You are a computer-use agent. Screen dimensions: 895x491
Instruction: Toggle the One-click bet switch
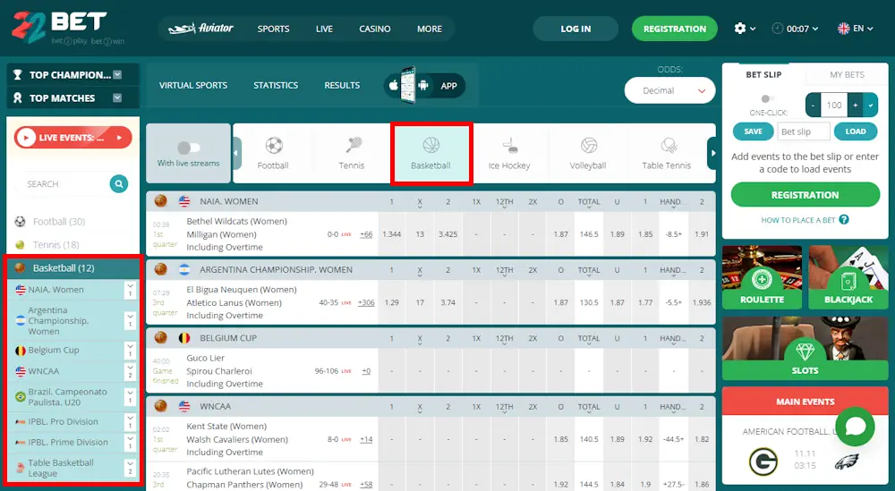768,98
